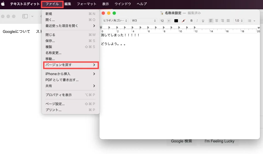Center align the text

pos(217,21)
